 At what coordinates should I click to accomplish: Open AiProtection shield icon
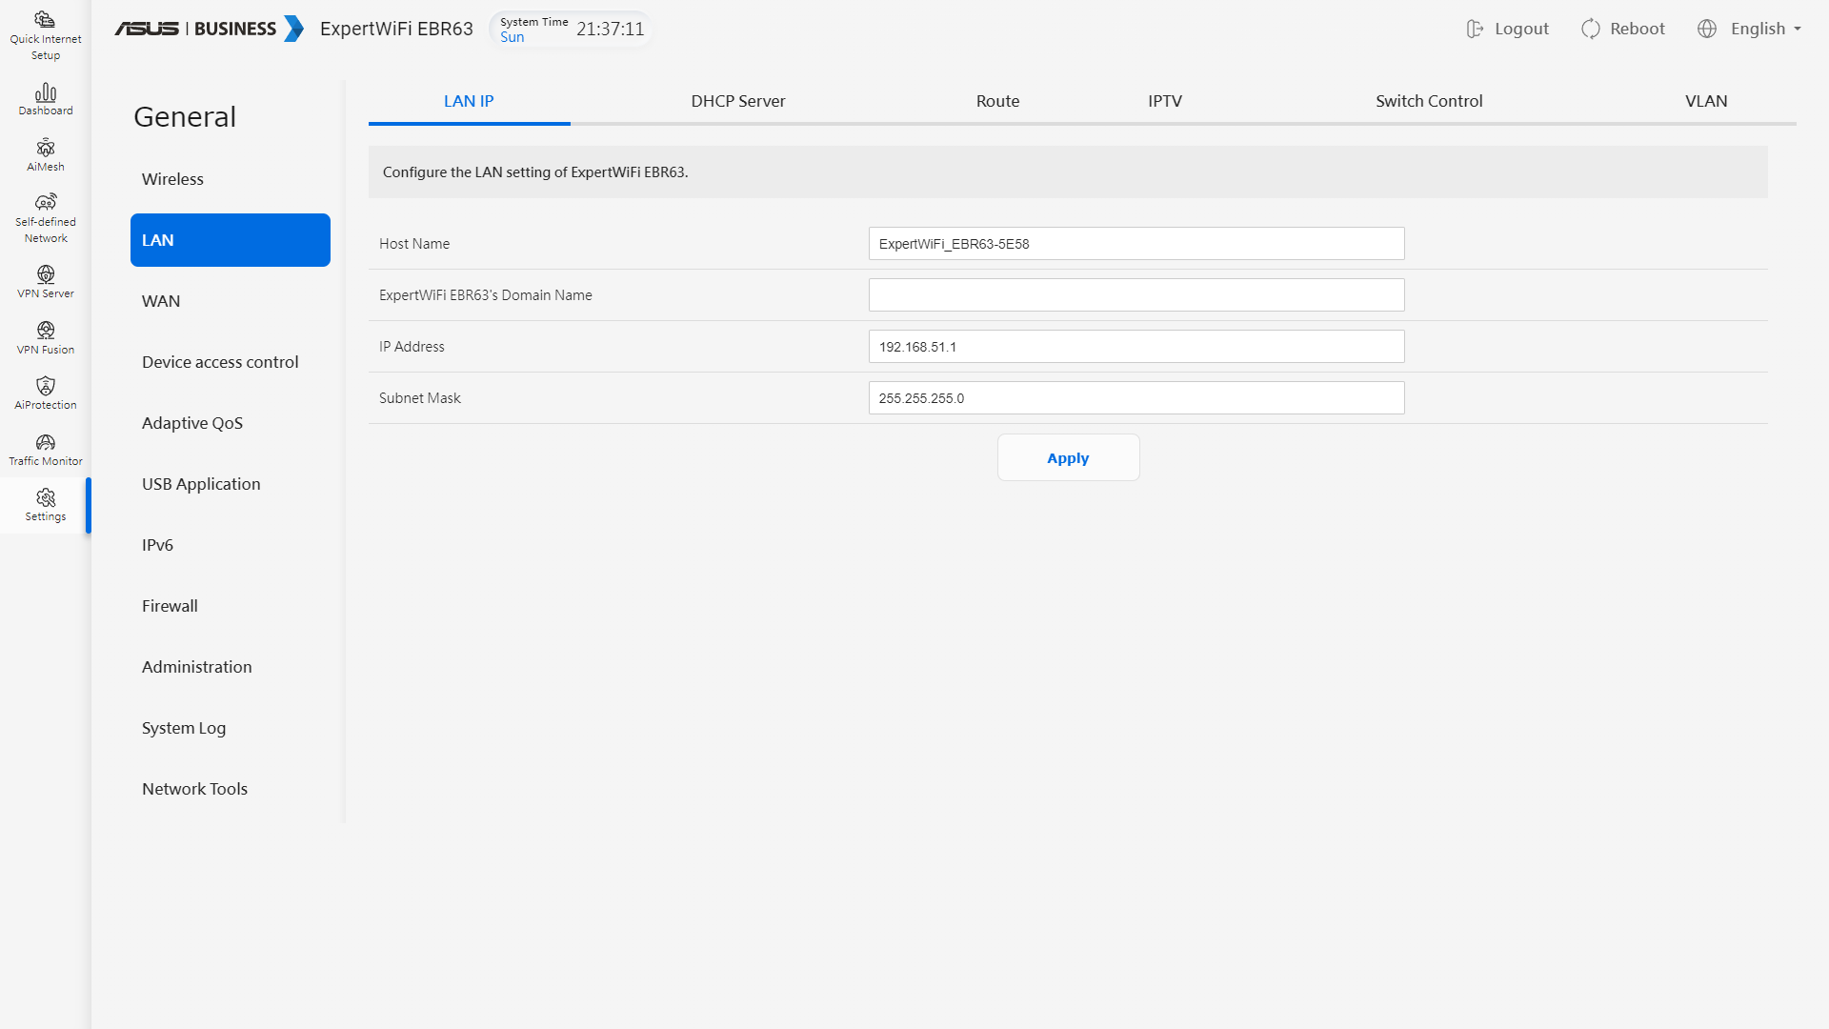tap(45, 386)
